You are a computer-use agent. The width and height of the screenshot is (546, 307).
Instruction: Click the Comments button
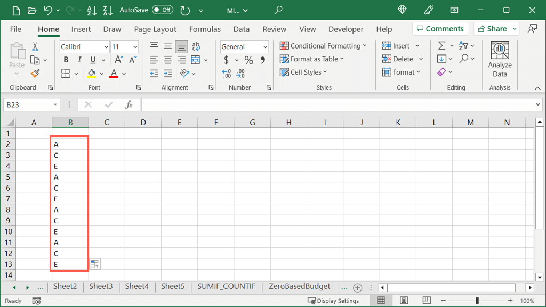pyautogui.click(x=440, y=29)
